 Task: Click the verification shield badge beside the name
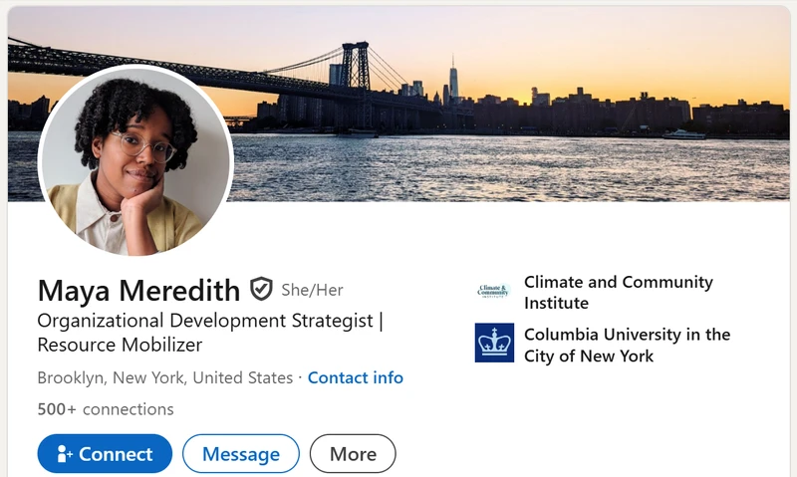261,290
